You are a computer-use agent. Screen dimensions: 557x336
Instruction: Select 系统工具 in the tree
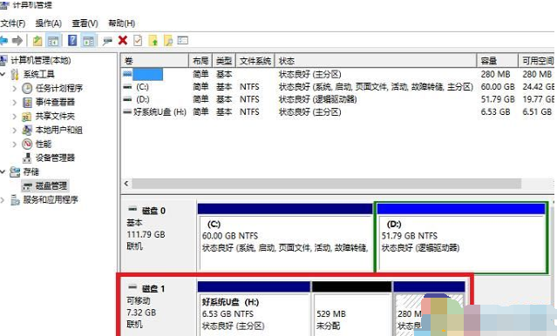38,74
